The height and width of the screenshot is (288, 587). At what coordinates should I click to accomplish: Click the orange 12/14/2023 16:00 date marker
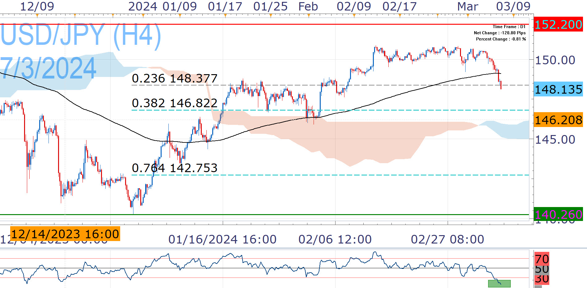[65, 234]
